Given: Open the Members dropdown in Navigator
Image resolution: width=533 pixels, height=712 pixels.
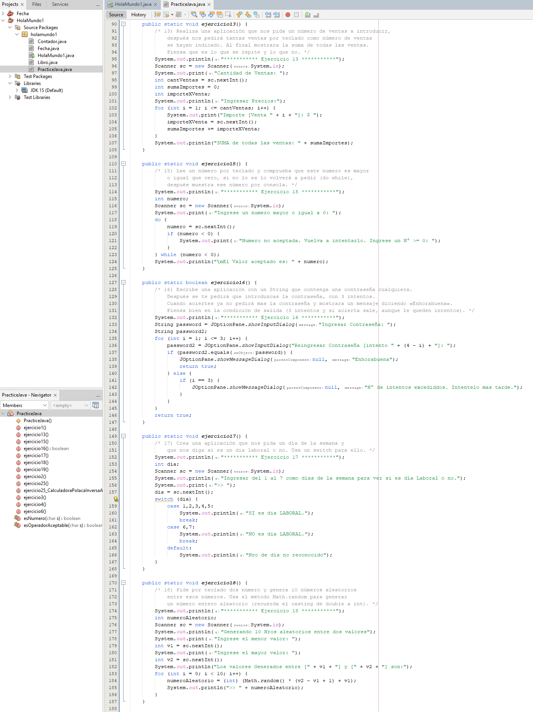Looking at the screenshot, I should pyautogui.click(x=25, y=405).
